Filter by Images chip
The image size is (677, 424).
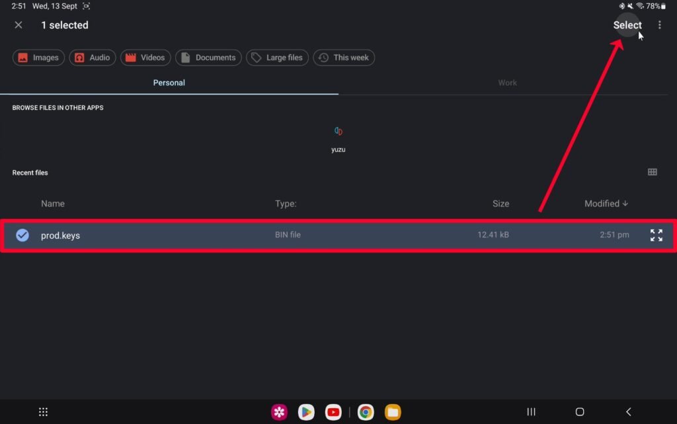[x=38, y=58]
